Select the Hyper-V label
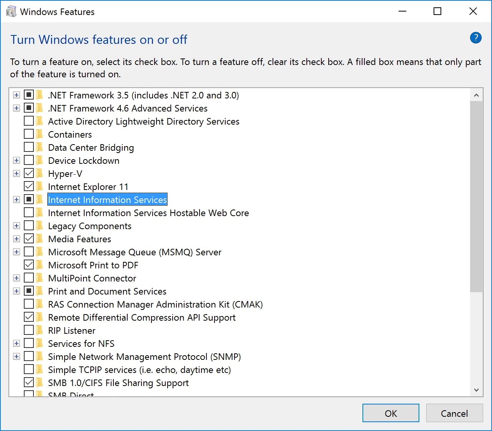 coord(65,173)
